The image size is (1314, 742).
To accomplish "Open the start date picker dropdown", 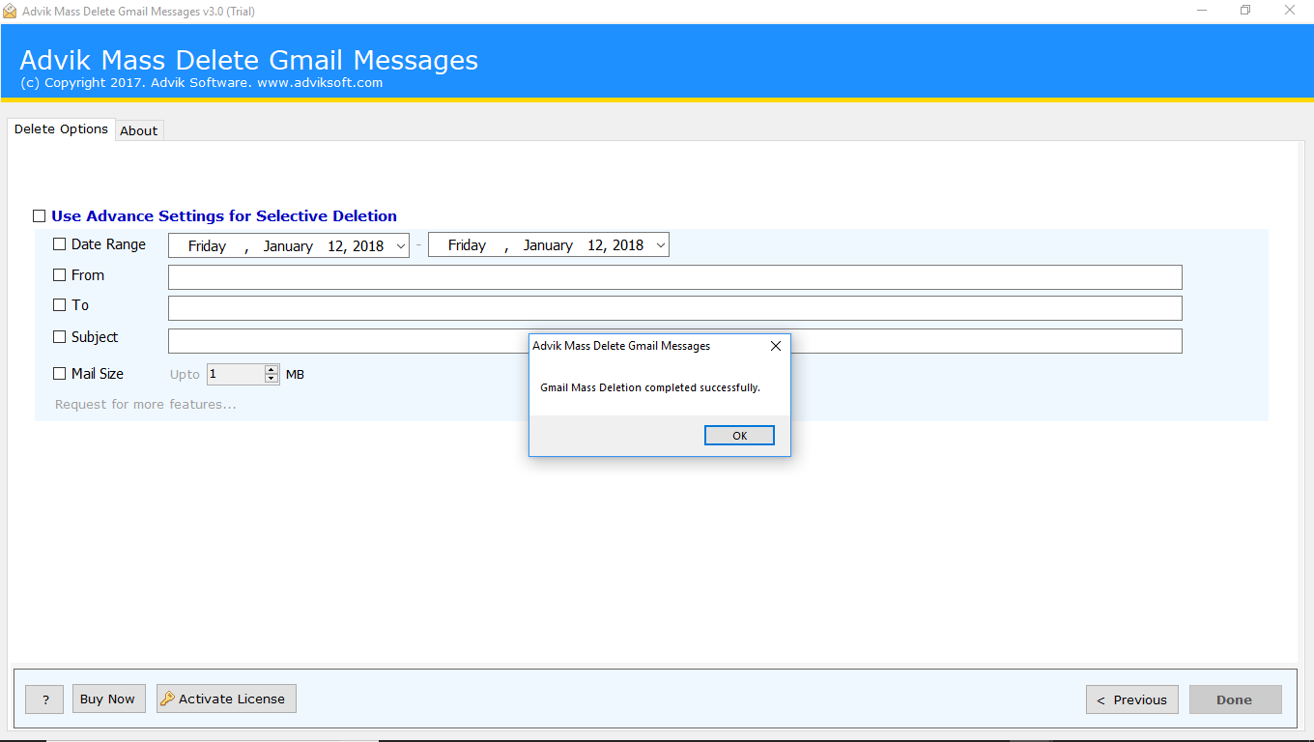I will [x=401, y=245].
